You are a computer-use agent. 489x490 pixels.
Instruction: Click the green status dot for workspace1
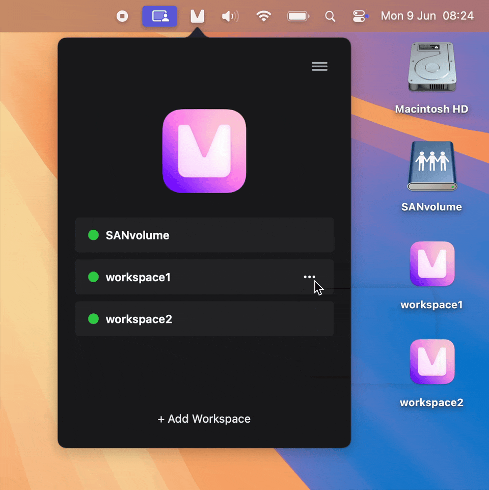point(93,277)
